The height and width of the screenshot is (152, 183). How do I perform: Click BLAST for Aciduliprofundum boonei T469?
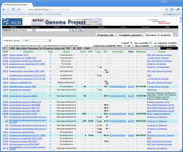(x=131, y=86)
